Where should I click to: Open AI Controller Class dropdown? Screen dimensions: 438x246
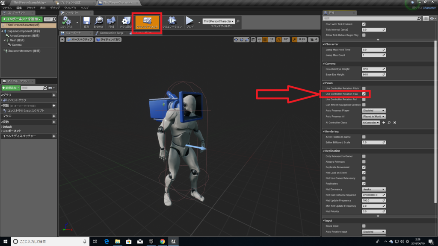371,123
